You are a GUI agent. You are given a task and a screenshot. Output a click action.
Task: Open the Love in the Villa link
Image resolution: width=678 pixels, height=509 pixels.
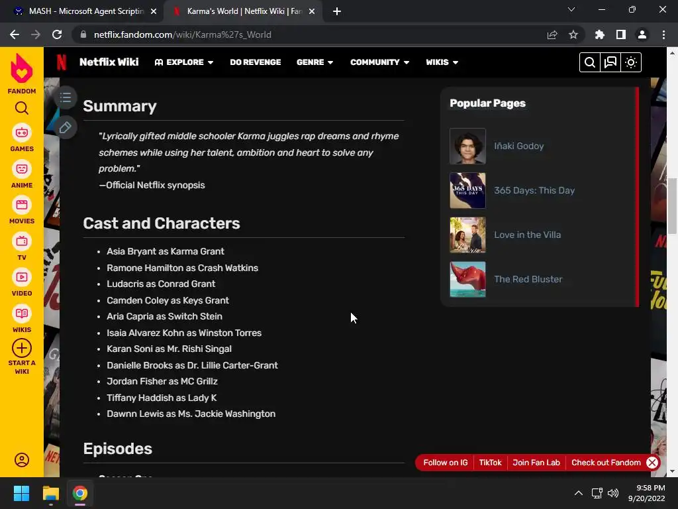(x=528, y=235)
